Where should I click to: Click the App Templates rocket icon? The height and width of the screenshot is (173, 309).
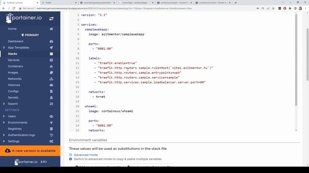click(x=51, y=48)
